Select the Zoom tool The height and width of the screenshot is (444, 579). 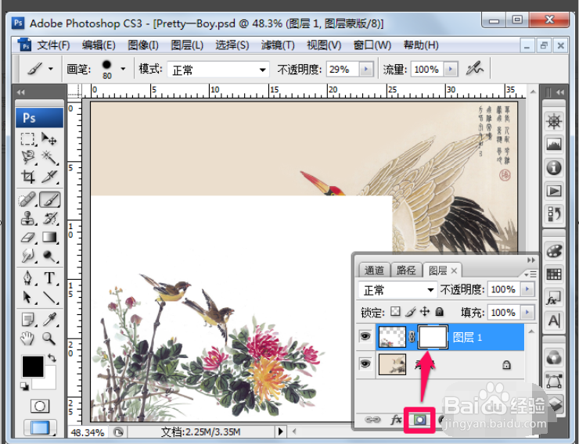(x=49, y=338)
